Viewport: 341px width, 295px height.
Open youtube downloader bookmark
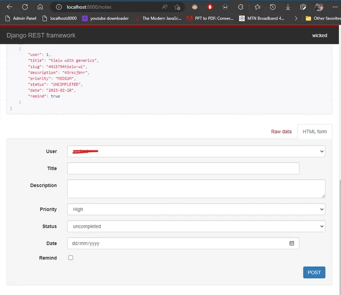105,18
